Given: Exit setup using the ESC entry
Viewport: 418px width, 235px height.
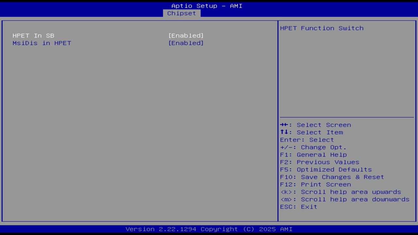Looking at the screenshot, I should 298,207.
